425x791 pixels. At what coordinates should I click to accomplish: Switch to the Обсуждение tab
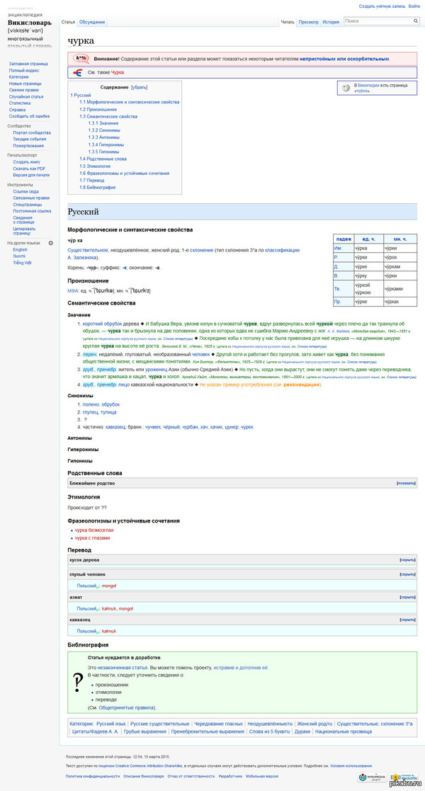[91, 22]
